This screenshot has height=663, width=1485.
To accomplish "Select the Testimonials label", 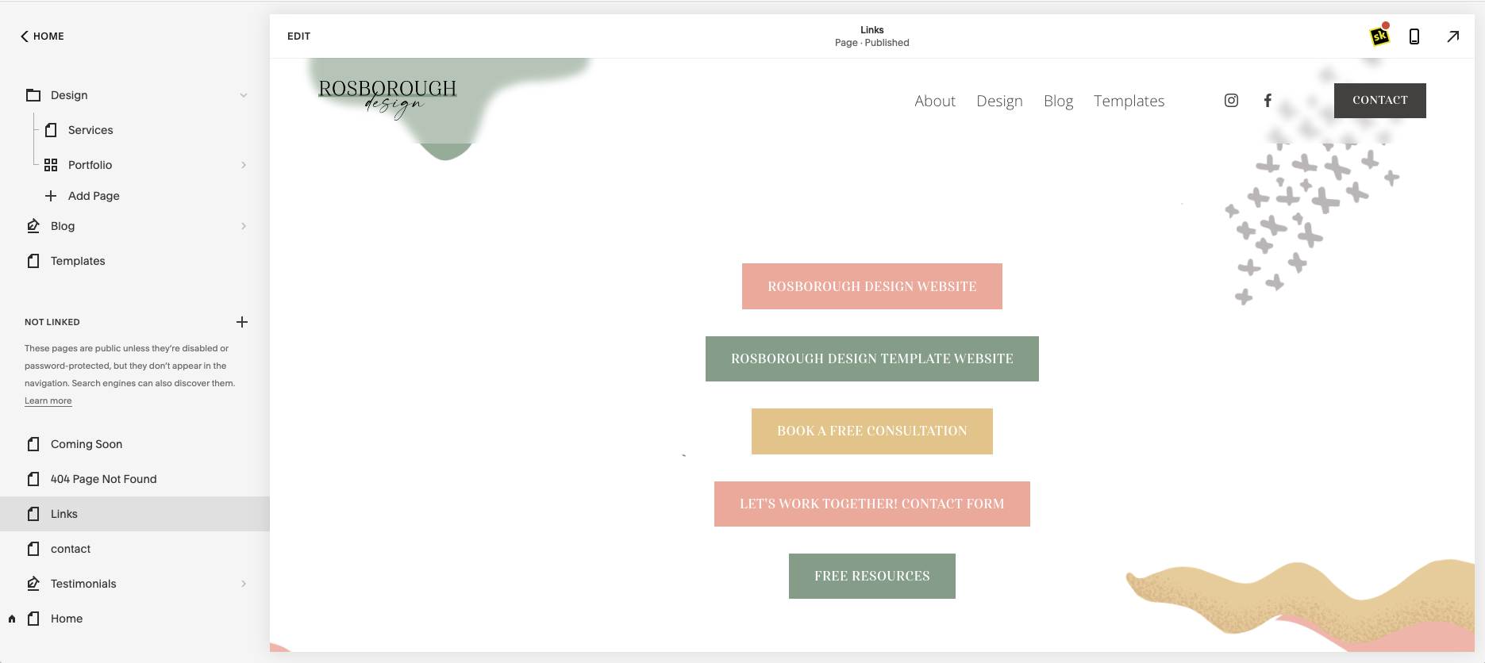I will pos(83,584).
